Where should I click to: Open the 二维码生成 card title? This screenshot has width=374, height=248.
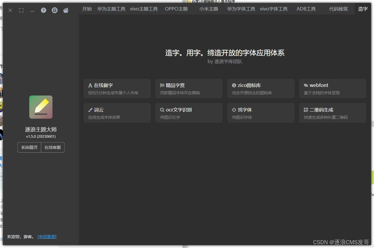tap(321, 110)
